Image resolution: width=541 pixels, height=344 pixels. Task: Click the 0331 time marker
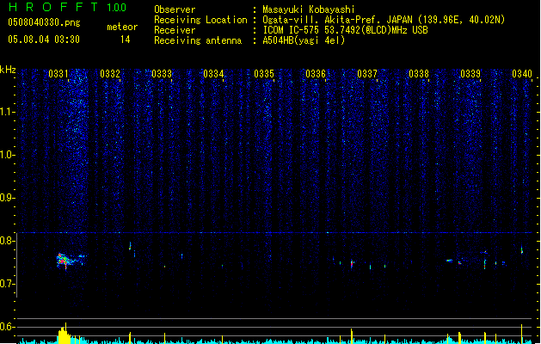tap(58, 74)
